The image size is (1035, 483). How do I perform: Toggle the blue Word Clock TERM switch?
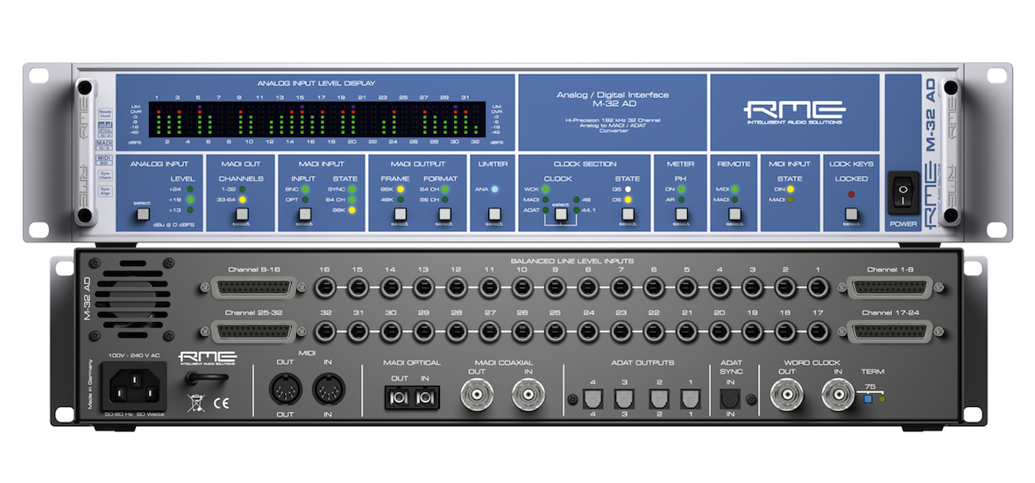(x=868, y=399)
